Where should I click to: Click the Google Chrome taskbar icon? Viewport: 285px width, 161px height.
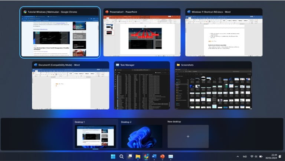pos(146,157)
